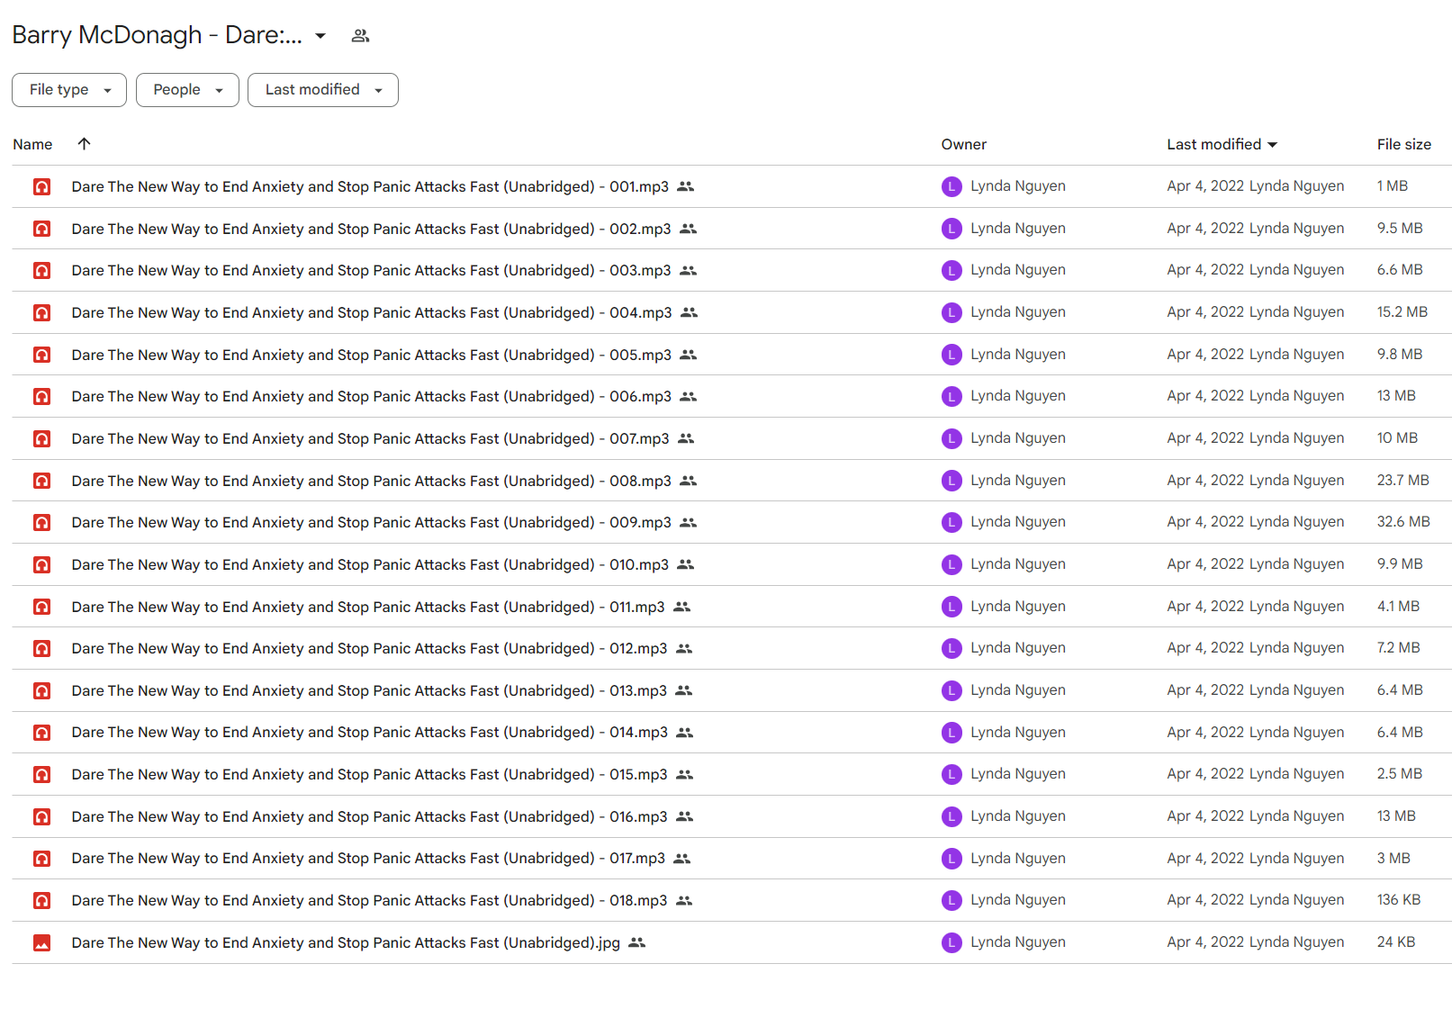Open the file ending in 007.mp3

tap(370, 438)
